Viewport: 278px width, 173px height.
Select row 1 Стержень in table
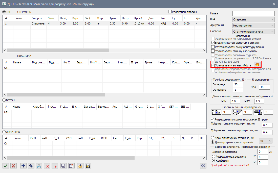tap(38, 23)
